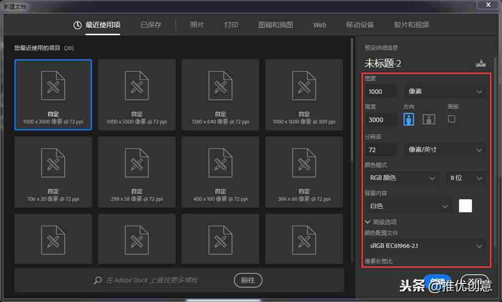
Task: Click the width field showing 1000
Action: (x=381, y=92)
